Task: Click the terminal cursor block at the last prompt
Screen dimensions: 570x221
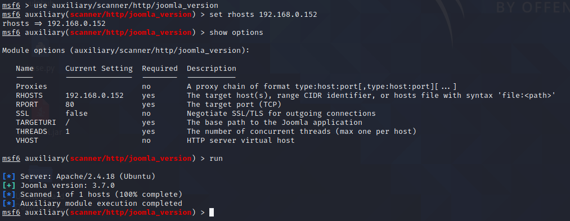Action: click(212, 213)
